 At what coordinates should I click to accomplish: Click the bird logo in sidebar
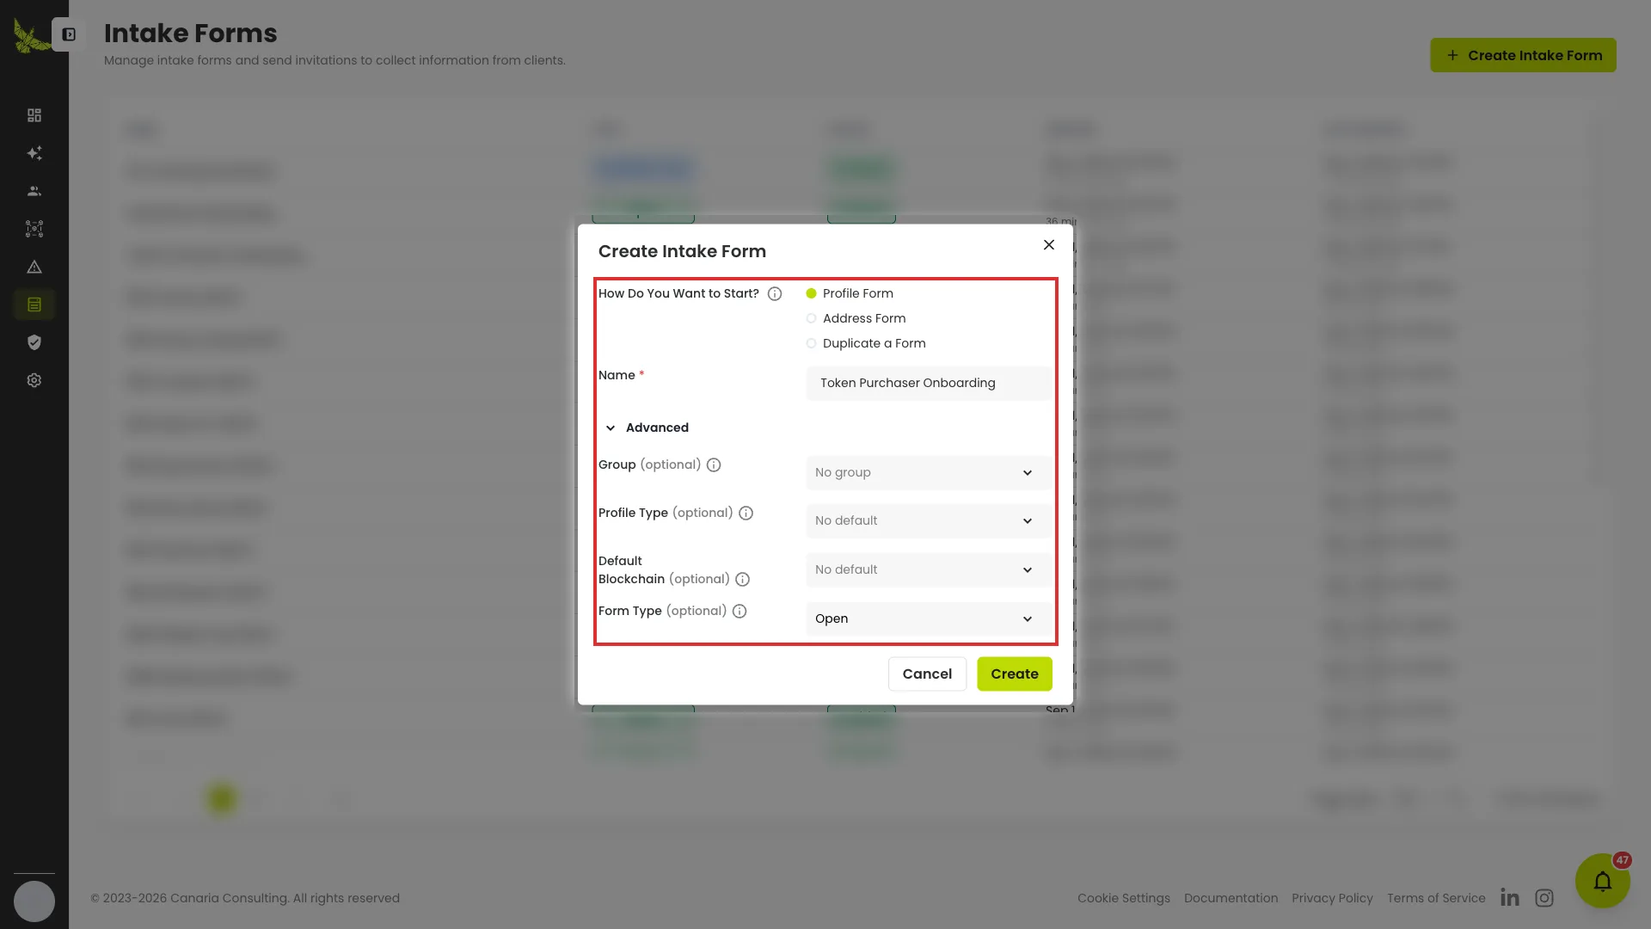pyautogui.click(x=31, y=36)
